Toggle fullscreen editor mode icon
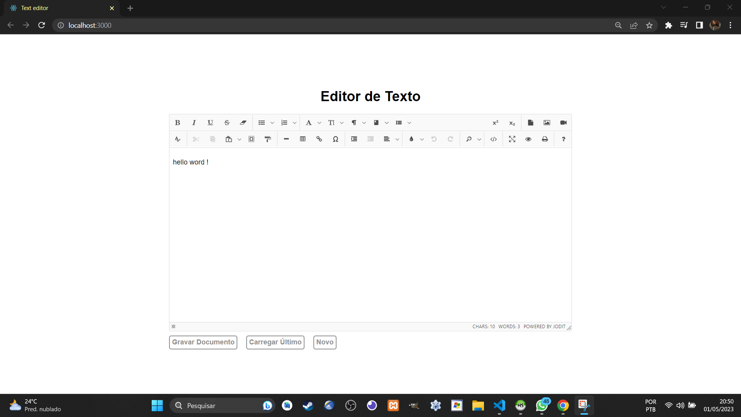This screenshot has height=417, width=741. point(512,139)
